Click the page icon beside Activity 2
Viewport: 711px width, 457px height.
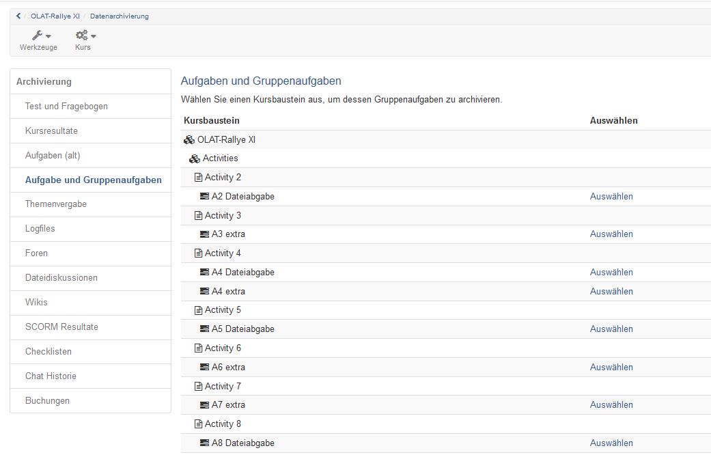[198, 178]
